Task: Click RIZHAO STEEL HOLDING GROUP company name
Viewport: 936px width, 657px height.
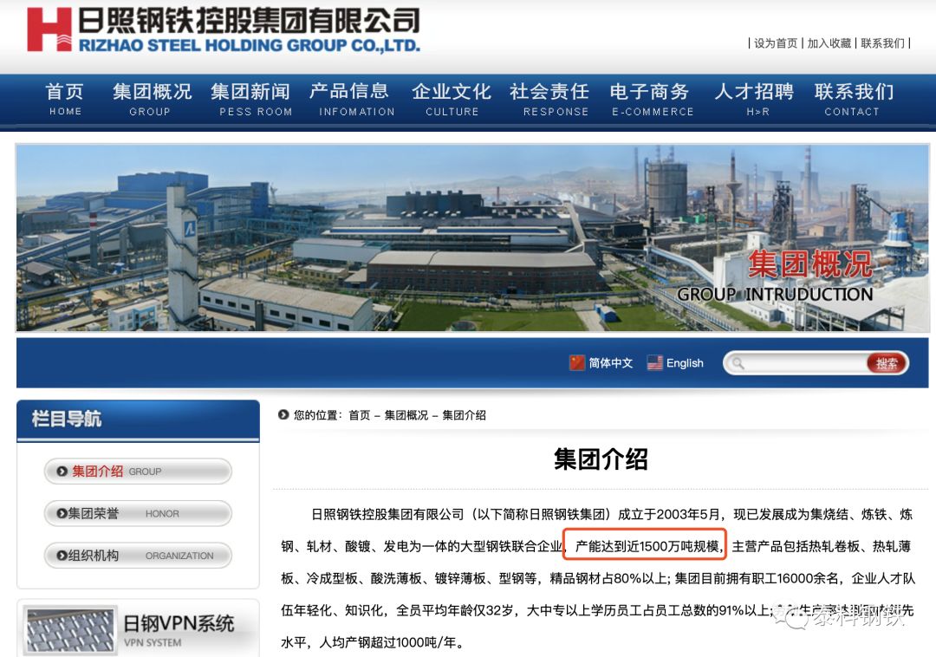Action: [x=250, y=45]
